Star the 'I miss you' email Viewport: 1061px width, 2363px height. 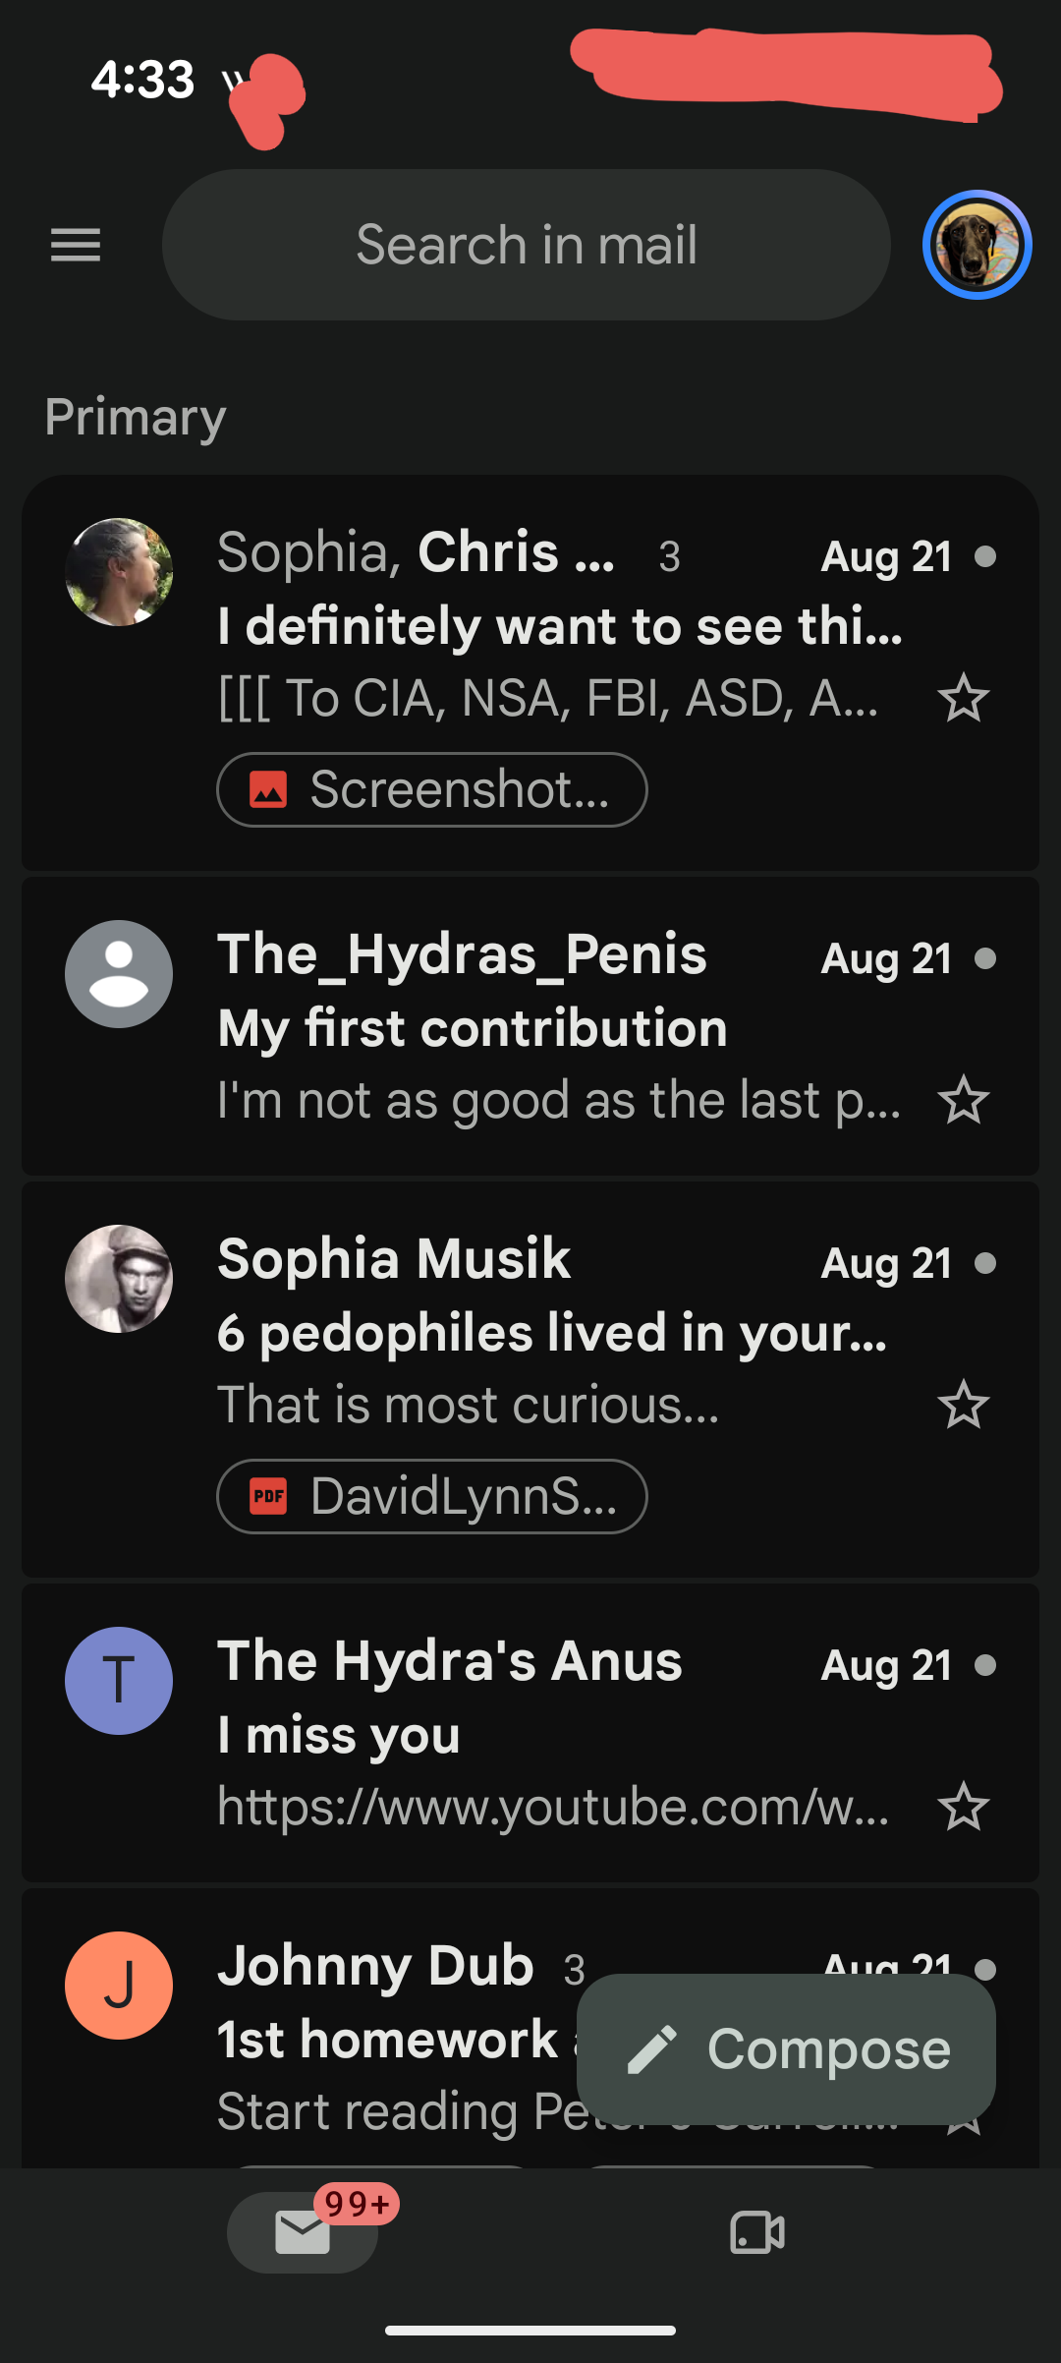(x=963, y=1807)
